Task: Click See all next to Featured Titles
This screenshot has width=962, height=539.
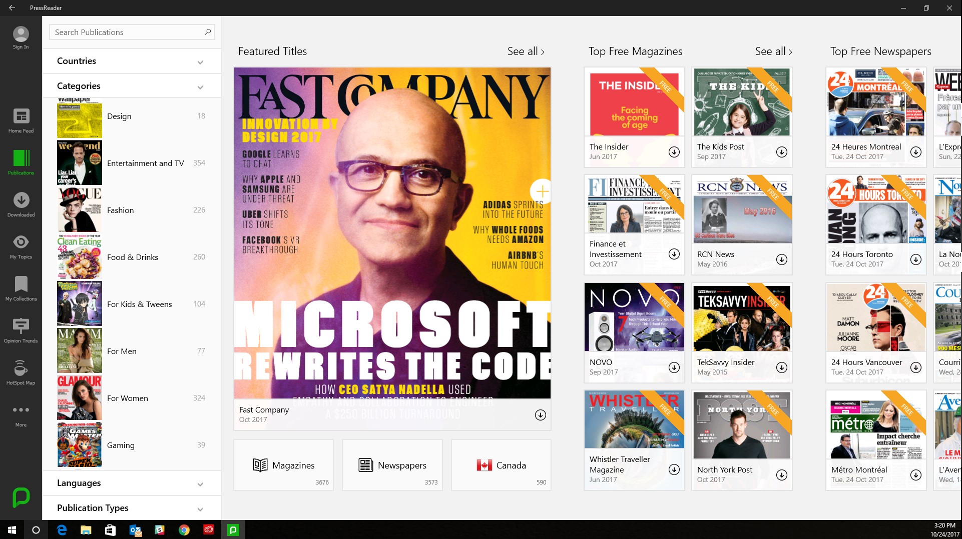Action: tap(526, 51)
